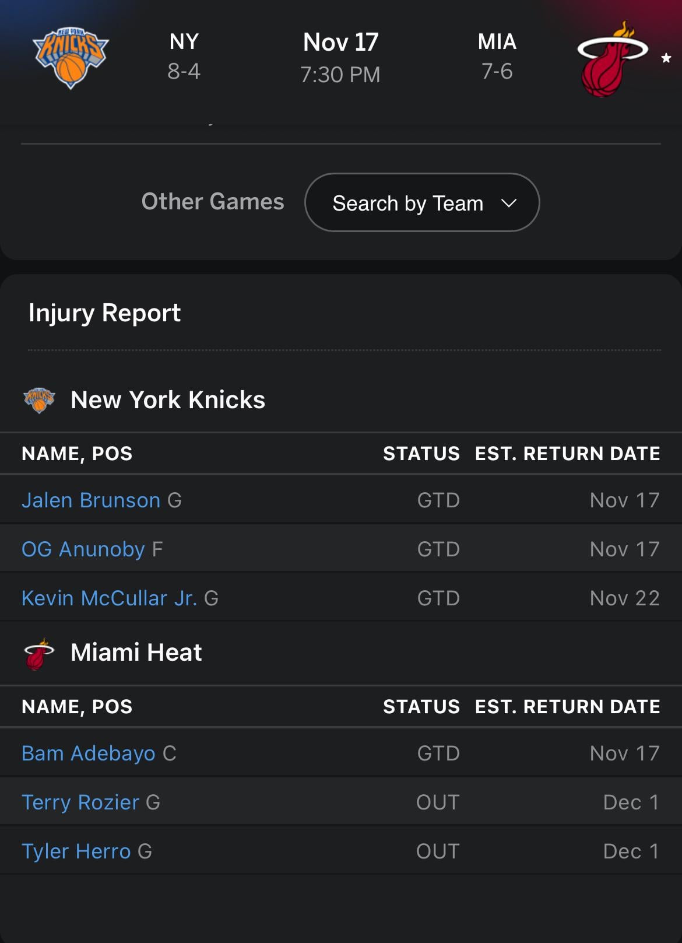682x943 pixels.
Task: Tap the Miami Heat logo in the header
Action: [611, 59]
